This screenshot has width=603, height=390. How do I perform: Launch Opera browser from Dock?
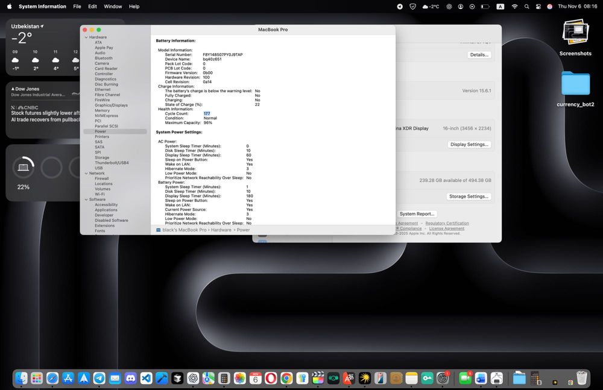(x=271, y=379)
